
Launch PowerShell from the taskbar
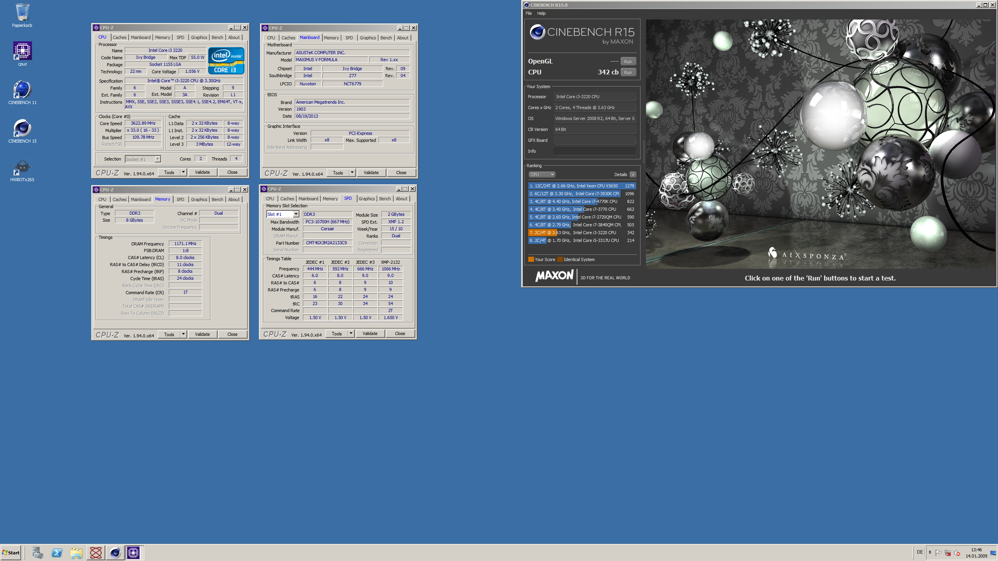tap(57, 552)
